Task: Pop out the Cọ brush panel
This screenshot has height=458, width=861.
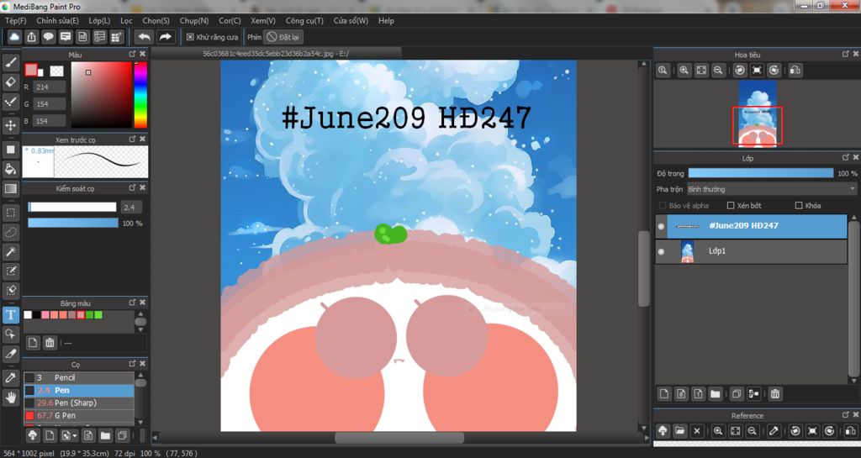Action: coord(132,364)
